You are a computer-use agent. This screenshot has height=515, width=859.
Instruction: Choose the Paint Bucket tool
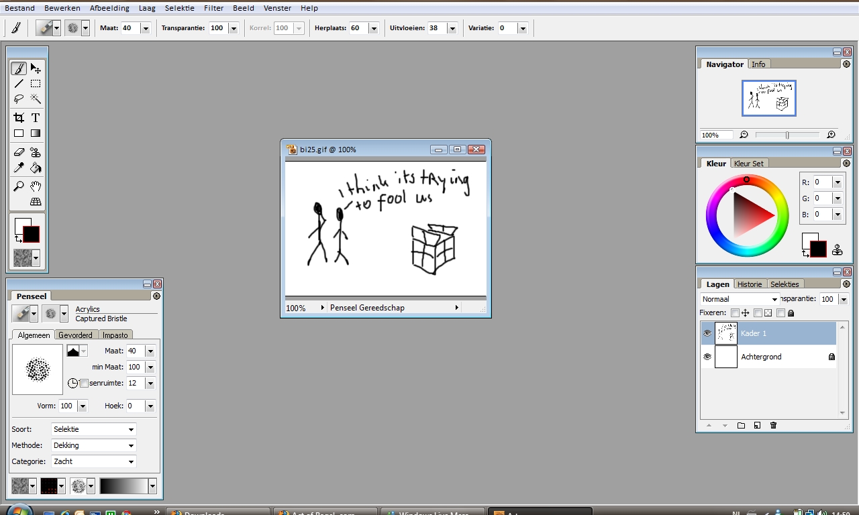36,168
